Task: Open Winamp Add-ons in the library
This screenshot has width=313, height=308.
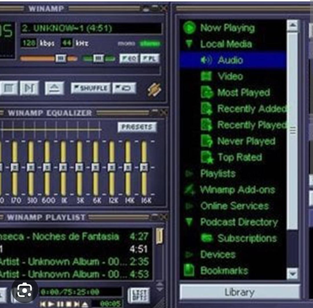Action: (x=237, y=190)
